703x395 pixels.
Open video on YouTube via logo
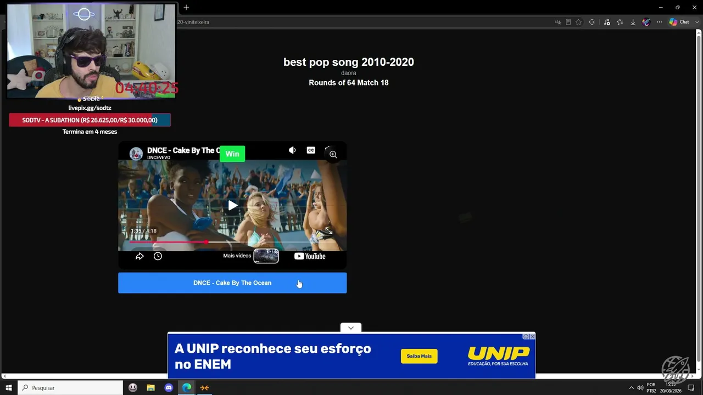[310, 256]
